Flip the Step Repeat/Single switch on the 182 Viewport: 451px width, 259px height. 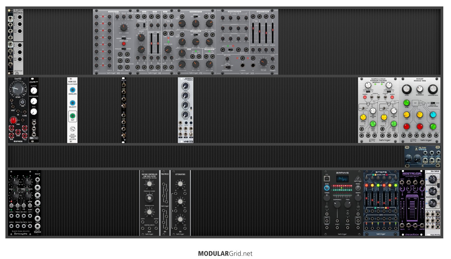pyautogui.click(x=124, y=38)
